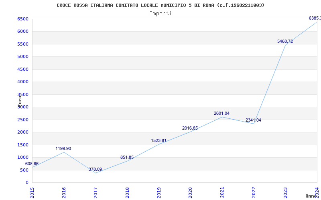
Task: Click the y-axis value 500
Action: pos(24,170)
